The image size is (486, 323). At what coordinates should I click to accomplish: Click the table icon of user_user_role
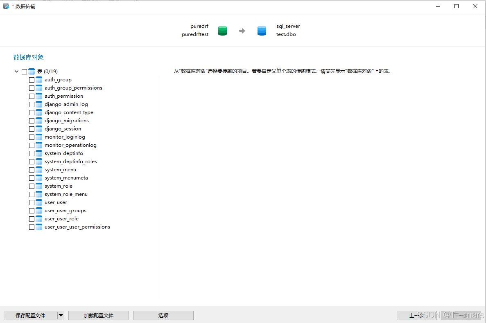click(39, 219)
